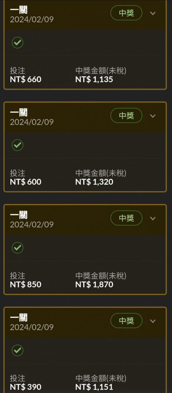Expand the chevron on the NT$ 1,135 winning card
172x393 pixels.
point(153,13)
